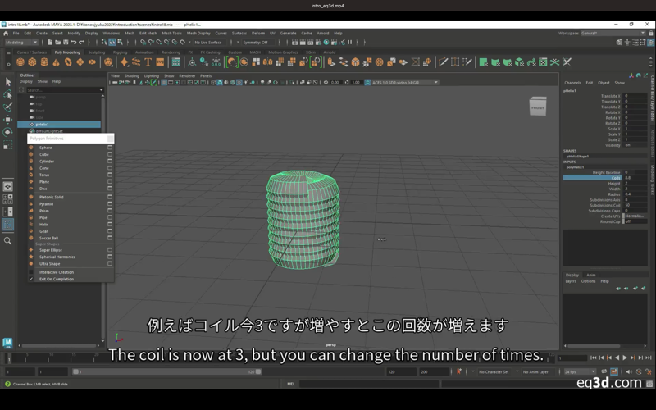The width and height of the screenshot is (656, 410).
Task: Click the Multi-Cut knife shelf icon
Action: pyautogui.click(x=443, y=62)
